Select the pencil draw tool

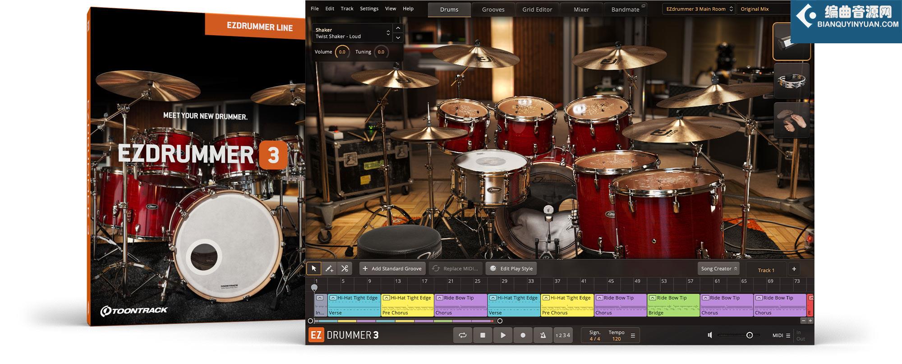click(329, 268)
